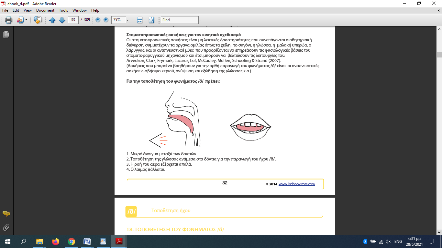
Task: Click the zoom in plus button
Action: point(106,20)
